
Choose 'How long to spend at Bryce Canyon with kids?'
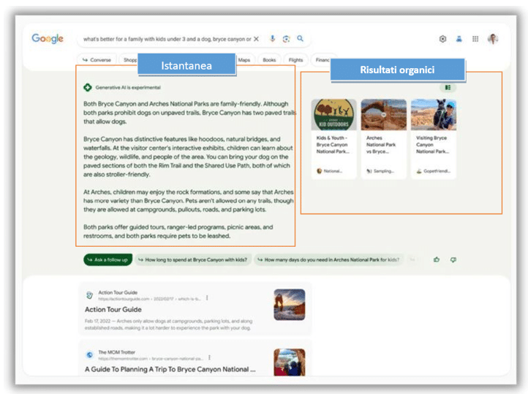[x=193, y=260]
